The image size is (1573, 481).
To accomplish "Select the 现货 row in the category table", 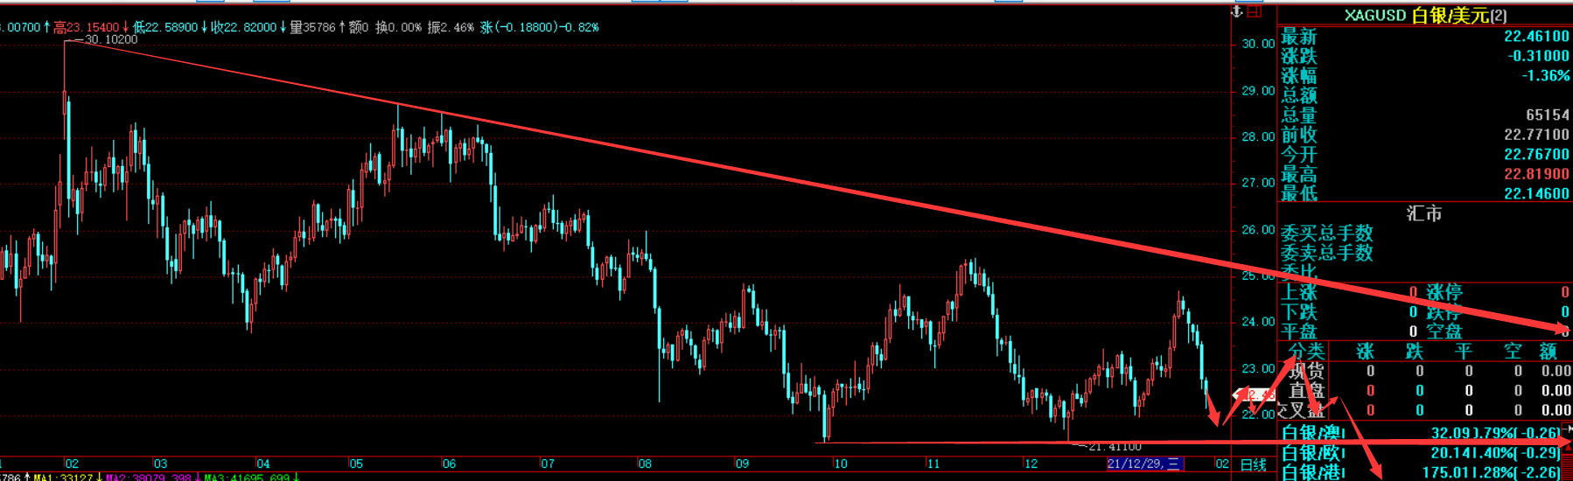I will 1306,371.
